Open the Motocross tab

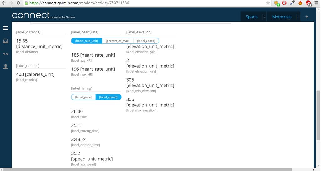(282, 17)
